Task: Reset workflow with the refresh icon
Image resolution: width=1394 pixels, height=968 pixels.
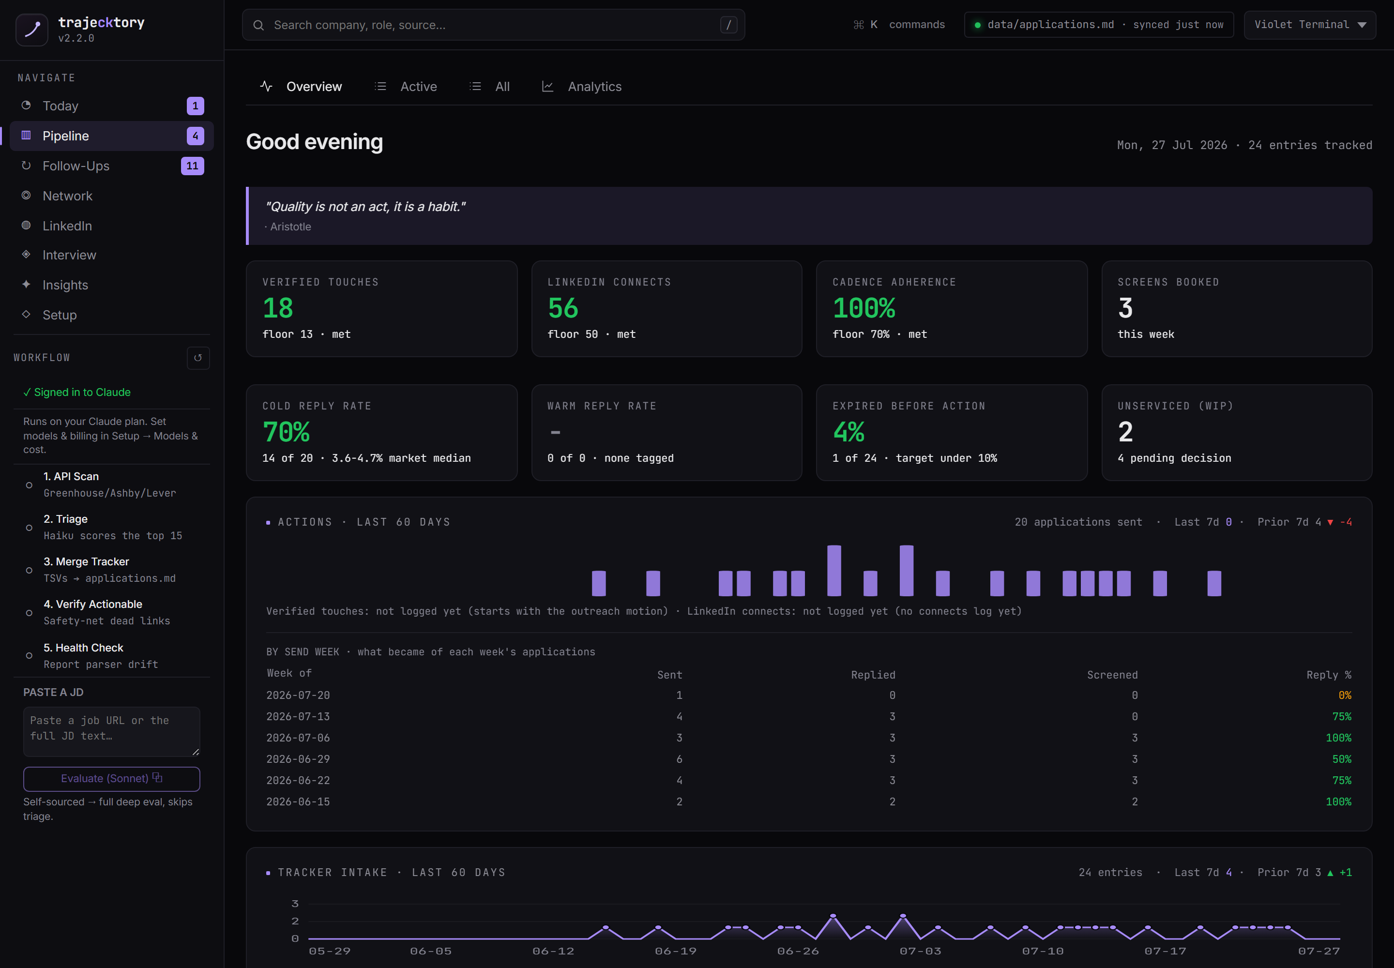Action: [x=198, y=358]
